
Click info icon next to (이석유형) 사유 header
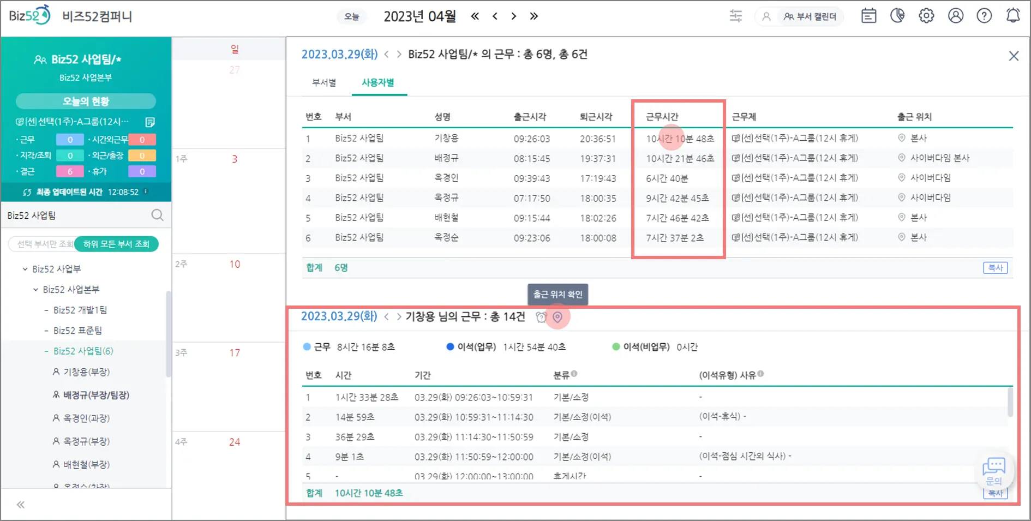pos(760,374)
